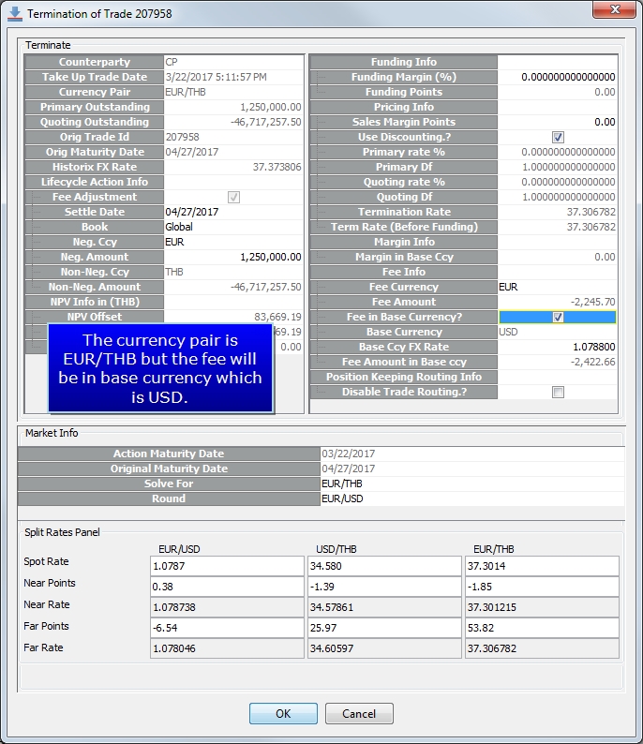This screenshot has height=744, width=643.
Task: Edit the EUR/USD Near Points field
Action: [x=227, y=587]
